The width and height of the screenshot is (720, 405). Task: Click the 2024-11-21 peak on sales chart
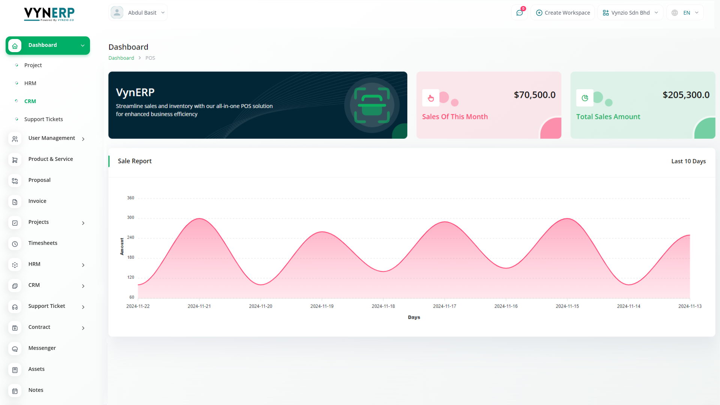coord(199,219)
